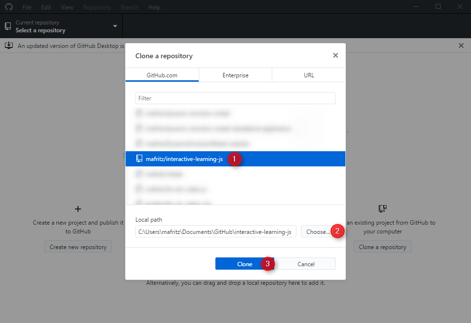Screen dimensions: 471x323
Task: Open the Edit menu
Action: pyautogui.click(x=46, y=7)
